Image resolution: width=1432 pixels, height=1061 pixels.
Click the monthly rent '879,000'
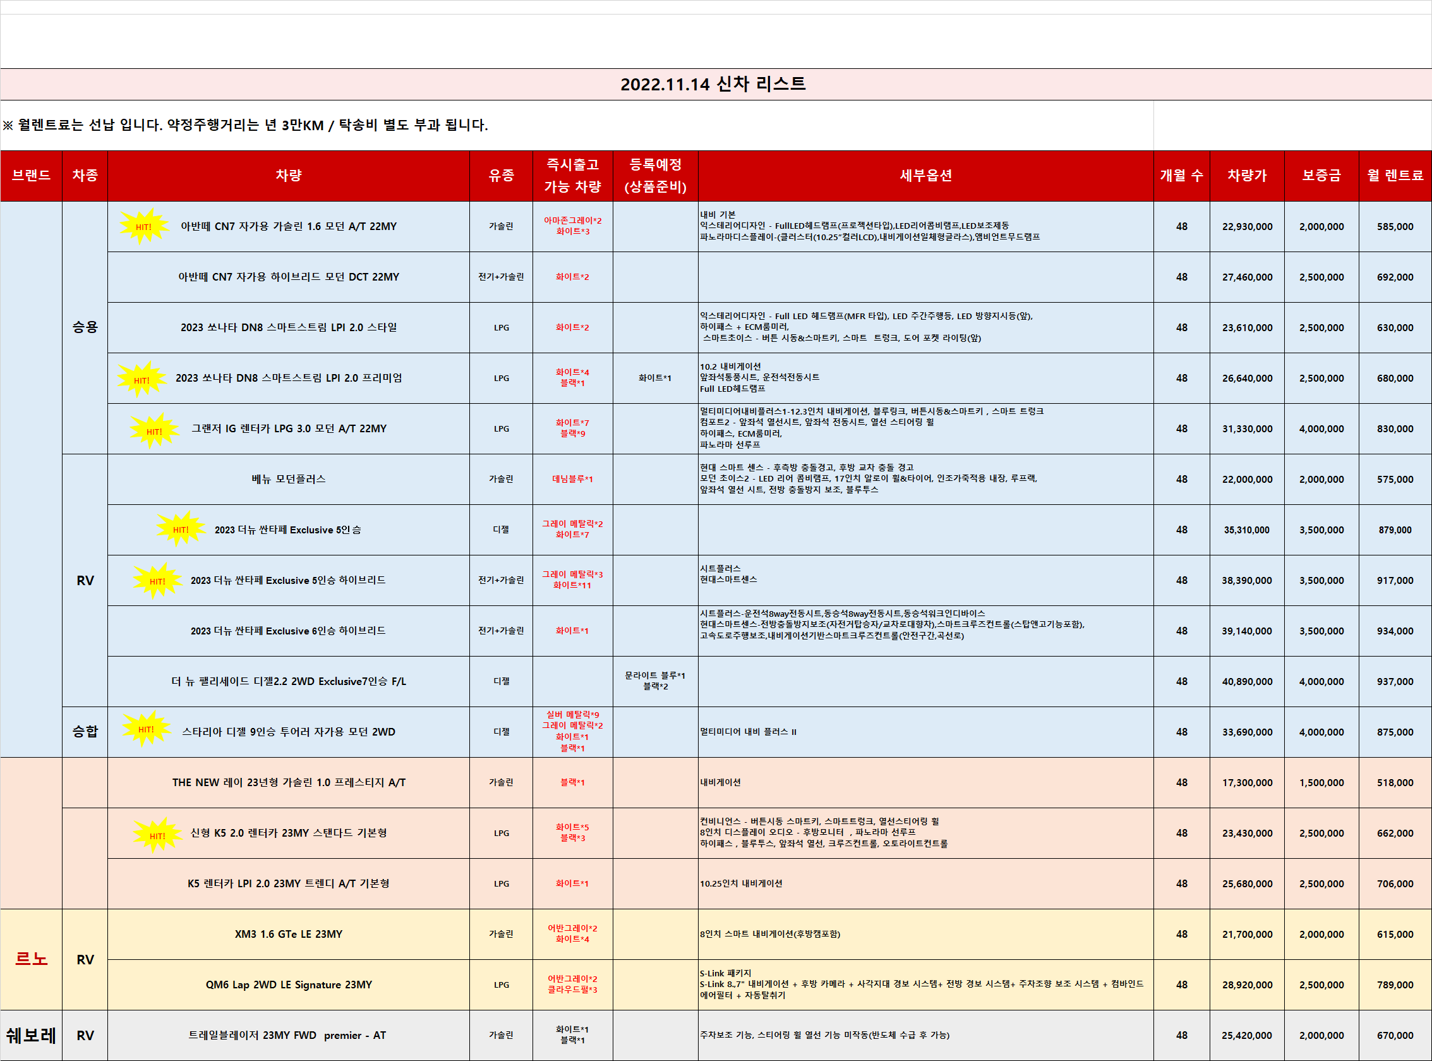click(1395, 531)
